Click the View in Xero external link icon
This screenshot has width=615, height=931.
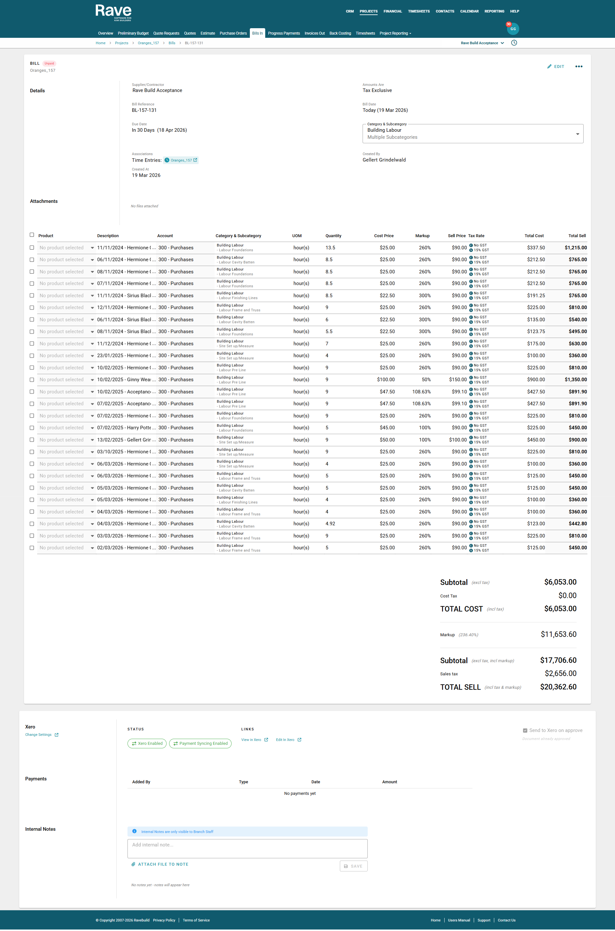pyautogui.click(x=266, y=740)
